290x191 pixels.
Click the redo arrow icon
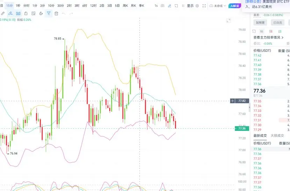71,14
